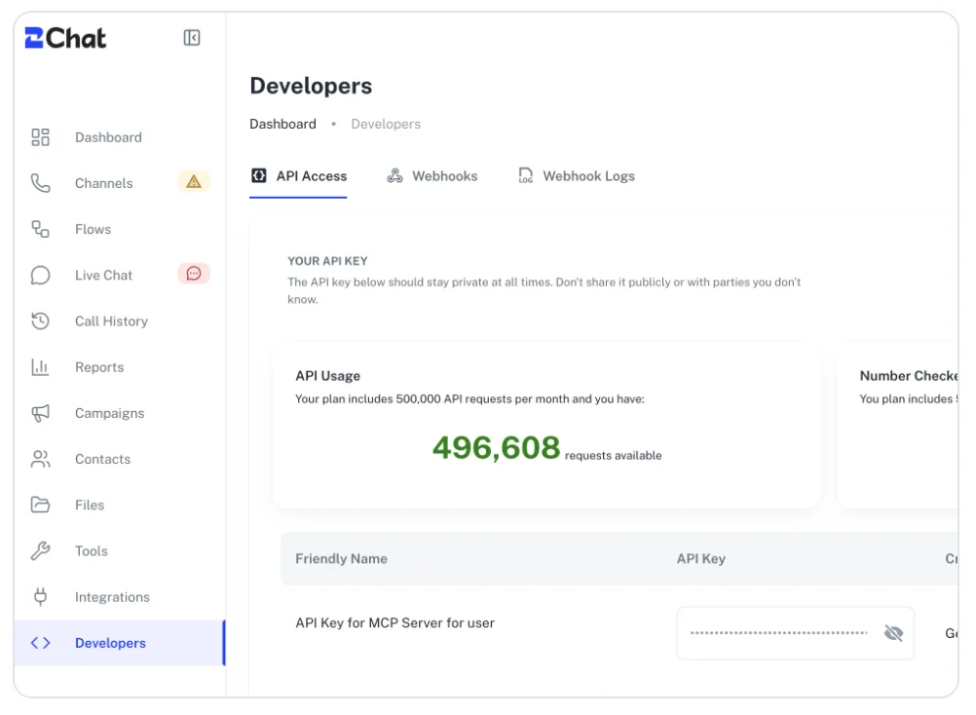
Task: Click the API Access tab icon
Action: coord(259,176)
